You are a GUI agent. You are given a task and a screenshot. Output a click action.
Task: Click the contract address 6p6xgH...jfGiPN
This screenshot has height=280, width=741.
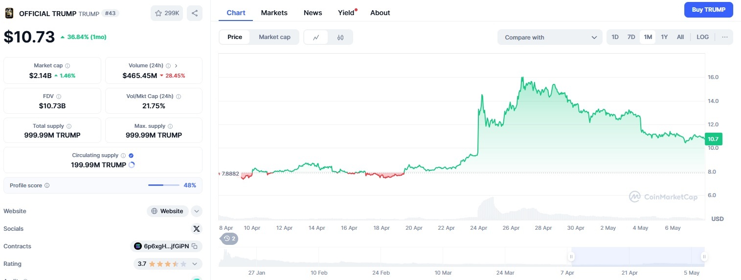(166, 246)
